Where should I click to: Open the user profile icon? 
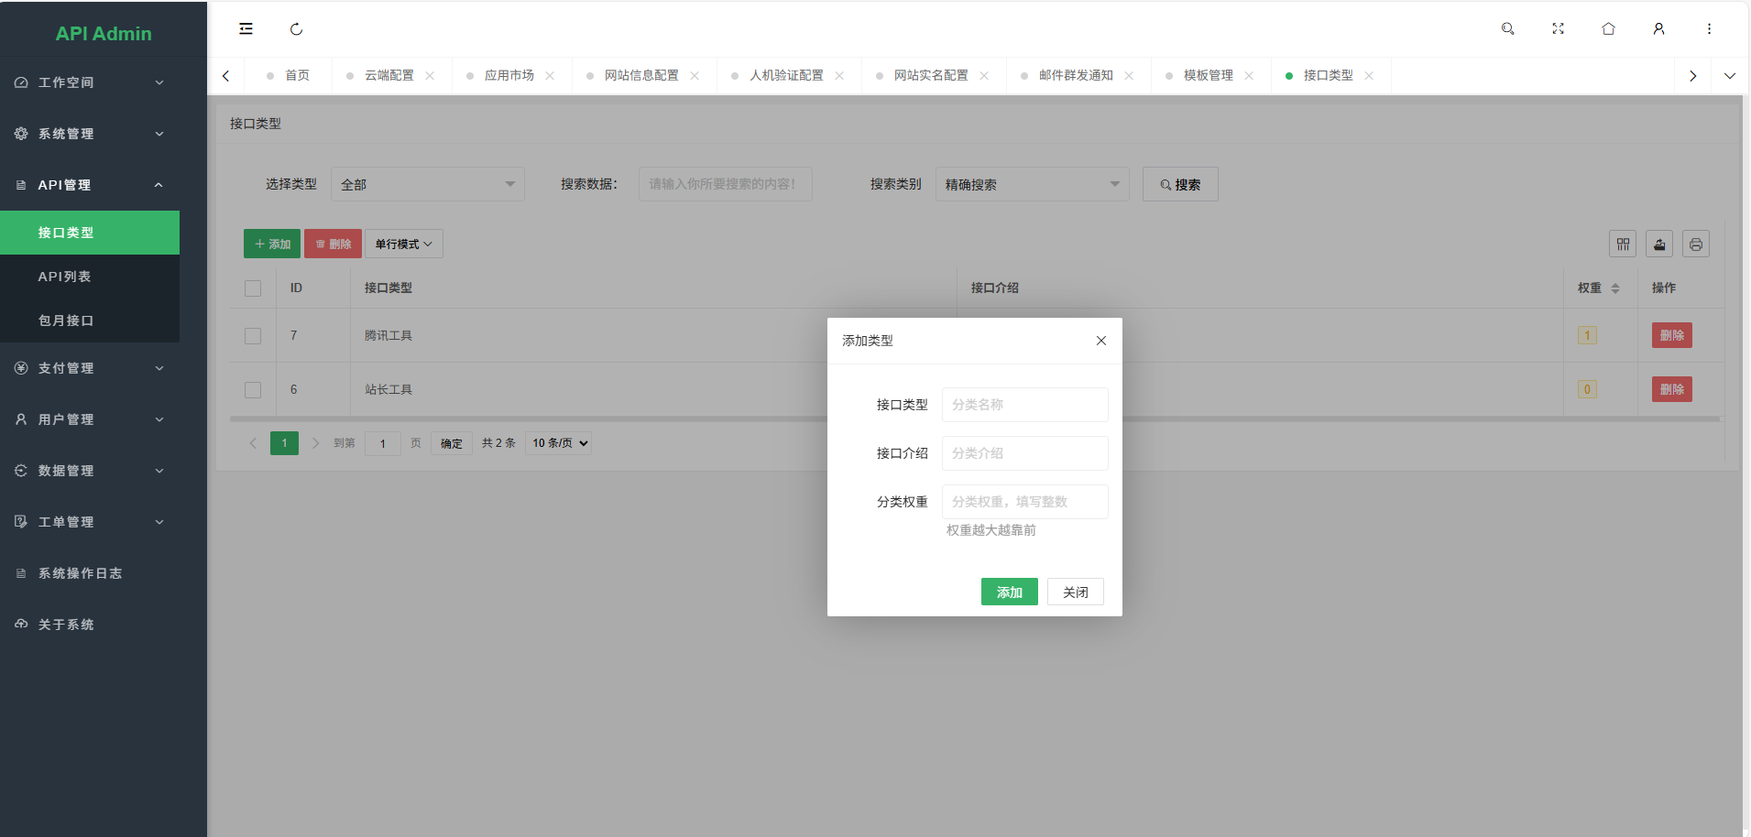(1658, 29)
